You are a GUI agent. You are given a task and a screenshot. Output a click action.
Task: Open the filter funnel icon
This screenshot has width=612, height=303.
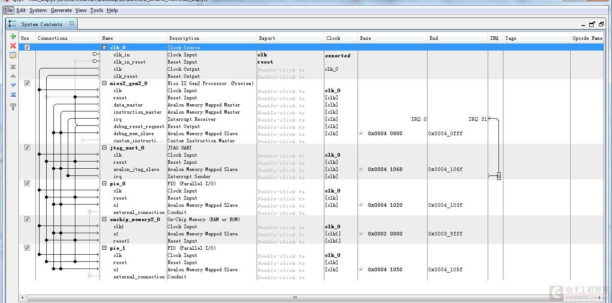pos(13,107)
